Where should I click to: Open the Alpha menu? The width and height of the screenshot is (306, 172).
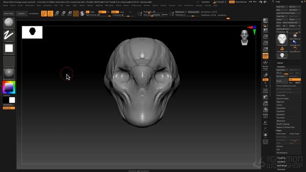(x=5, y=5)
